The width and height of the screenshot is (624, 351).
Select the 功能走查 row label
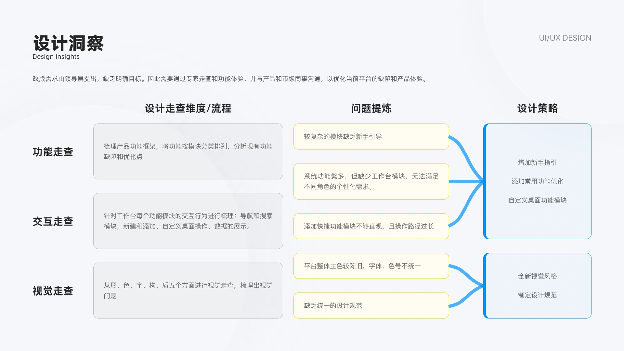click(x=53, y=152)
